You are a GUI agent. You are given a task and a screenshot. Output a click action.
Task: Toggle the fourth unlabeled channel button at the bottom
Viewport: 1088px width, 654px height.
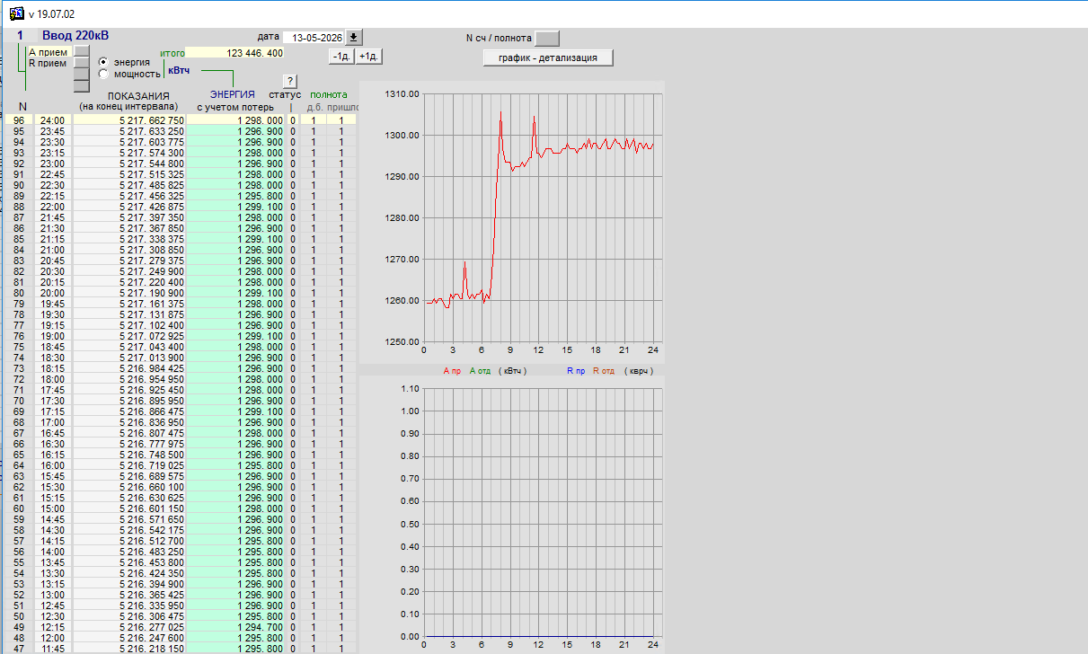pos(82,86)
